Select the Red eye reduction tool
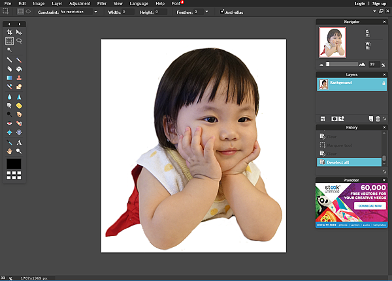This screenshot has width=392, height=281. coord(9,123)
